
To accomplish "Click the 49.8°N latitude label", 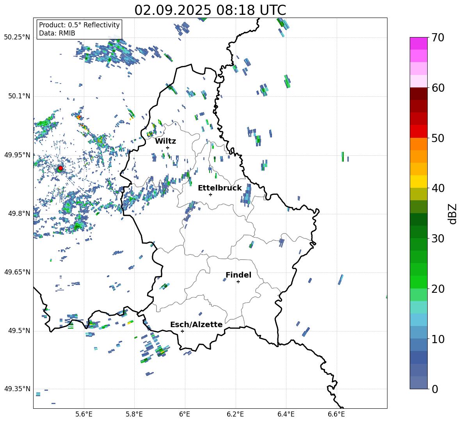I will [19, 213].
